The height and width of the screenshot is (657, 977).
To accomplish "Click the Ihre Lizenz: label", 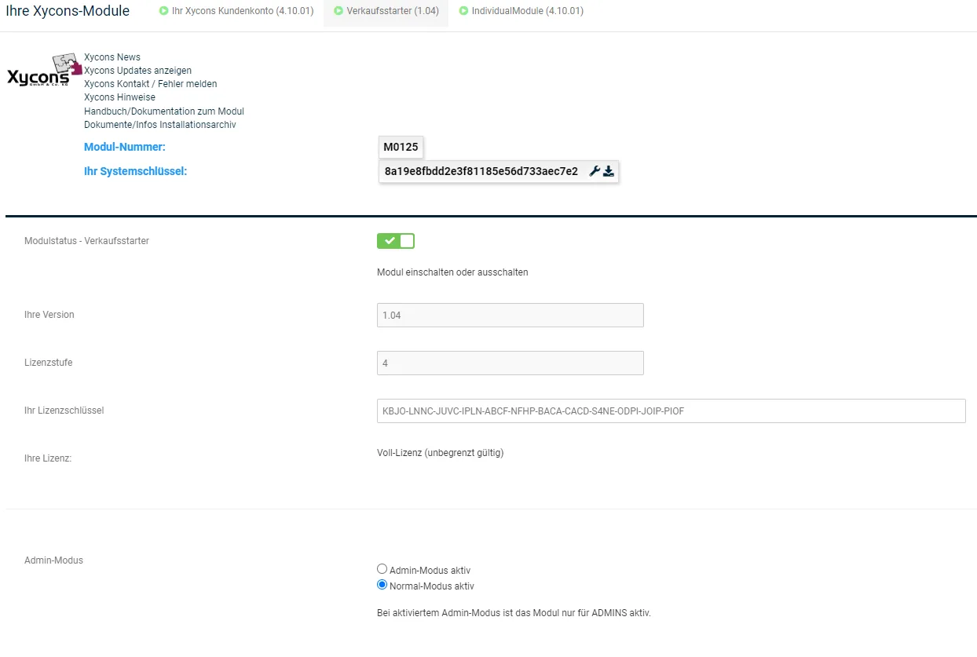I will point(48,458).
